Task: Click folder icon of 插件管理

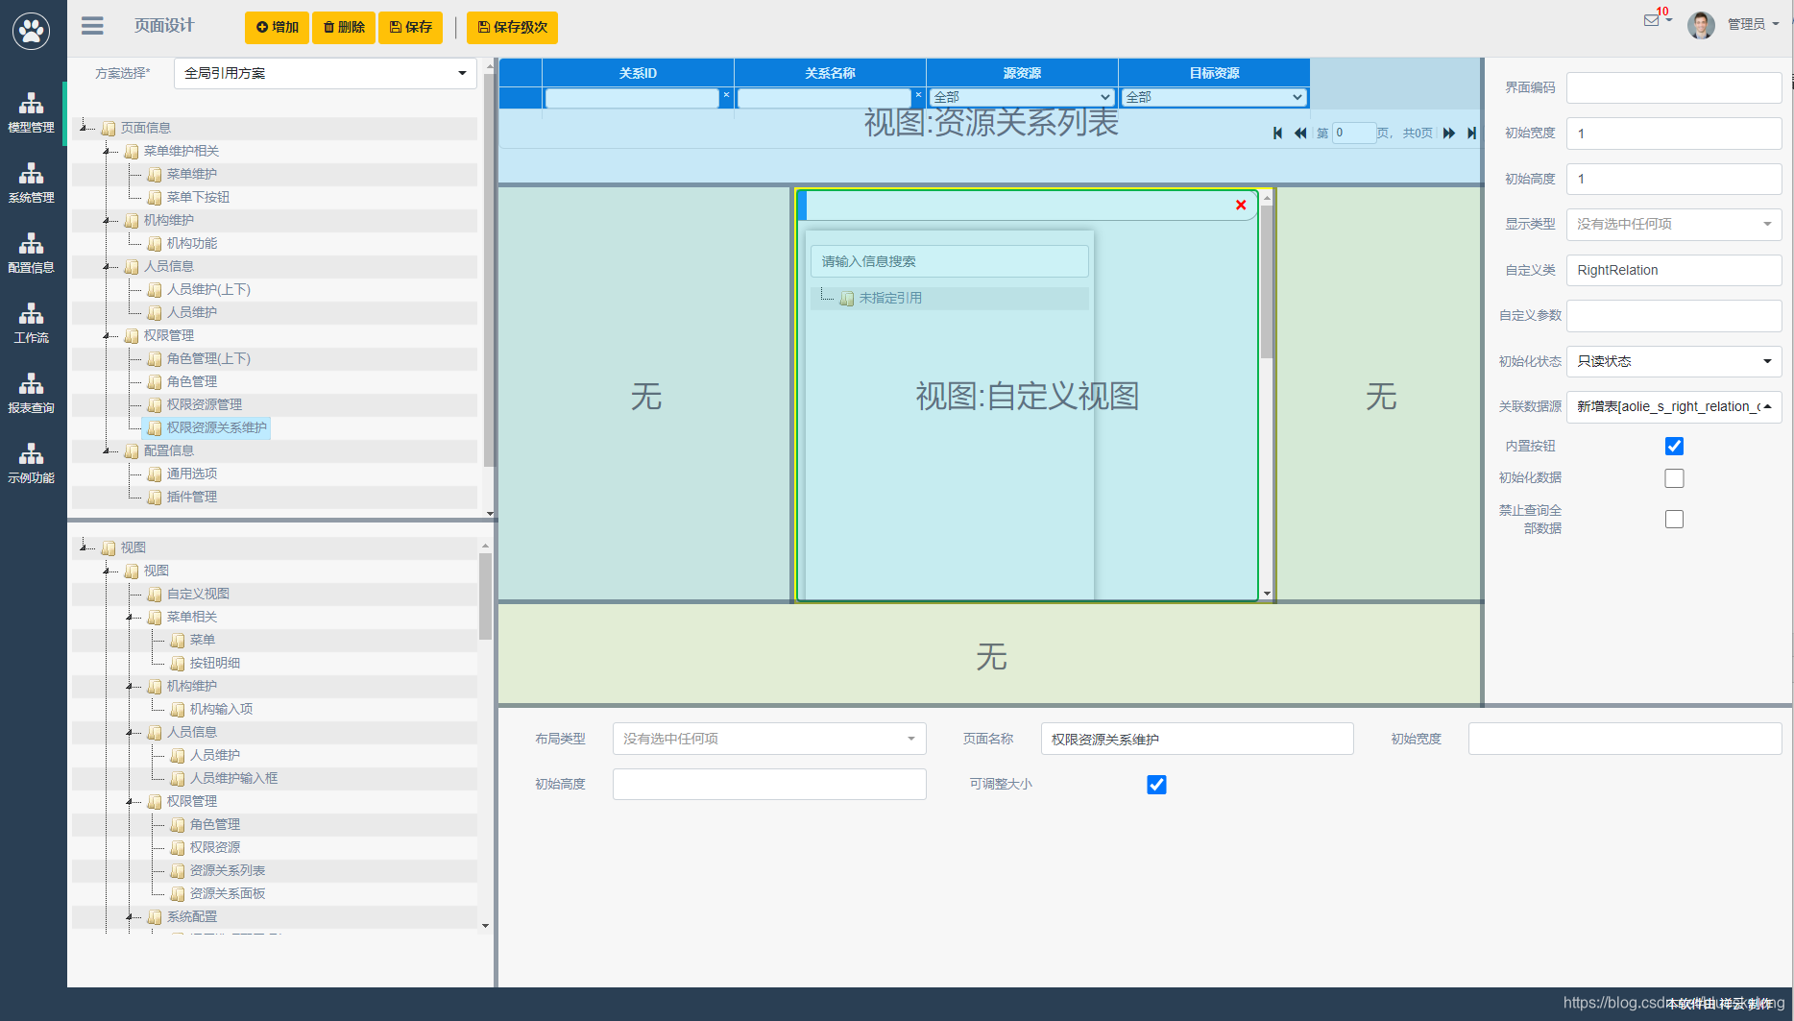Action: 155,497
